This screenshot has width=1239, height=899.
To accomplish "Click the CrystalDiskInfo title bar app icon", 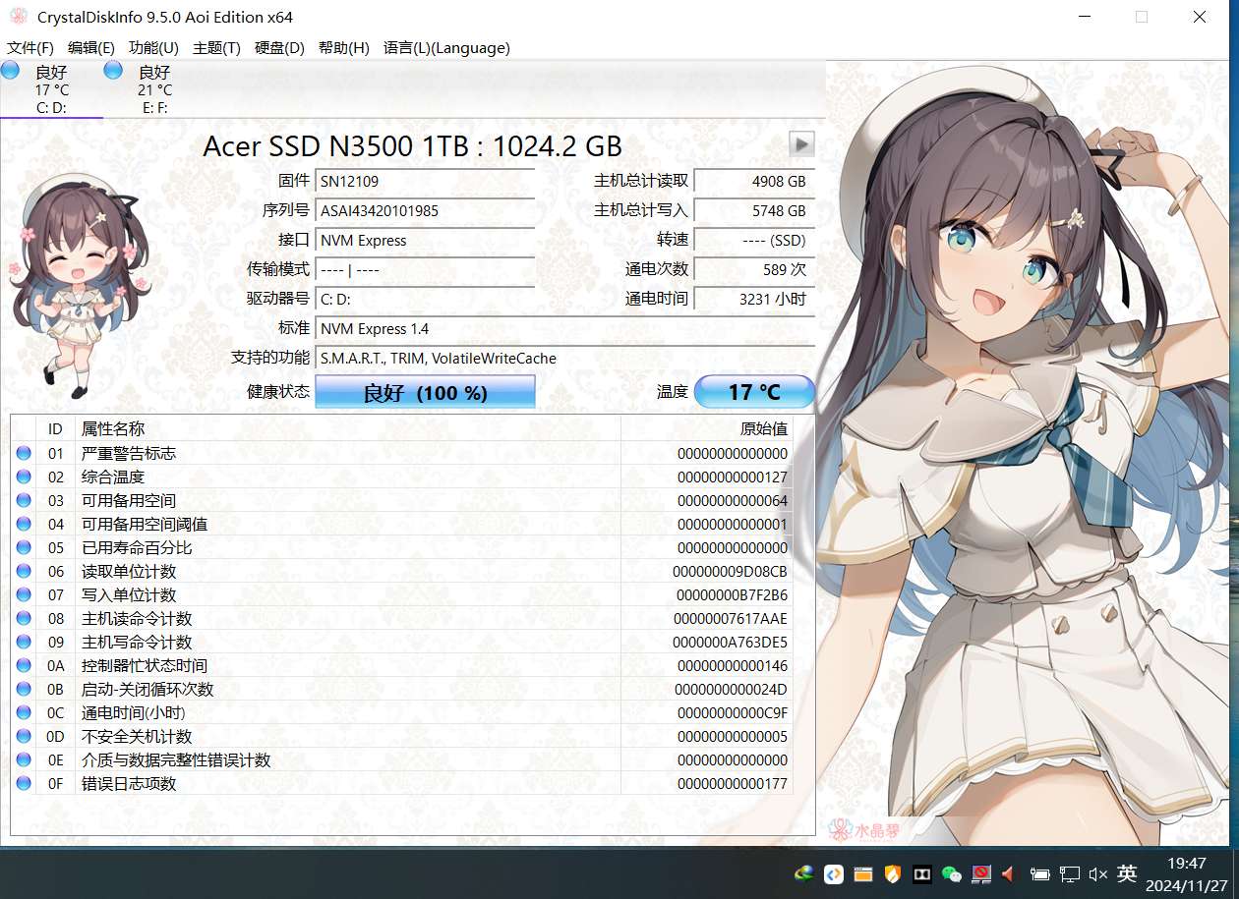I will click(x=18, y=17).
